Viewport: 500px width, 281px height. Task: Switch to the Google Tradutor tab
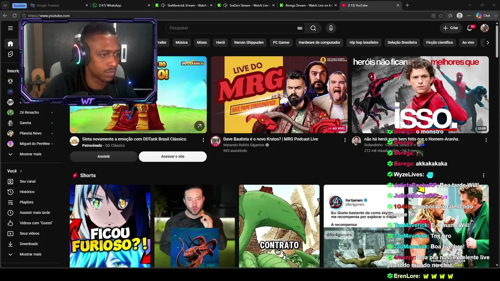(58, 5)
